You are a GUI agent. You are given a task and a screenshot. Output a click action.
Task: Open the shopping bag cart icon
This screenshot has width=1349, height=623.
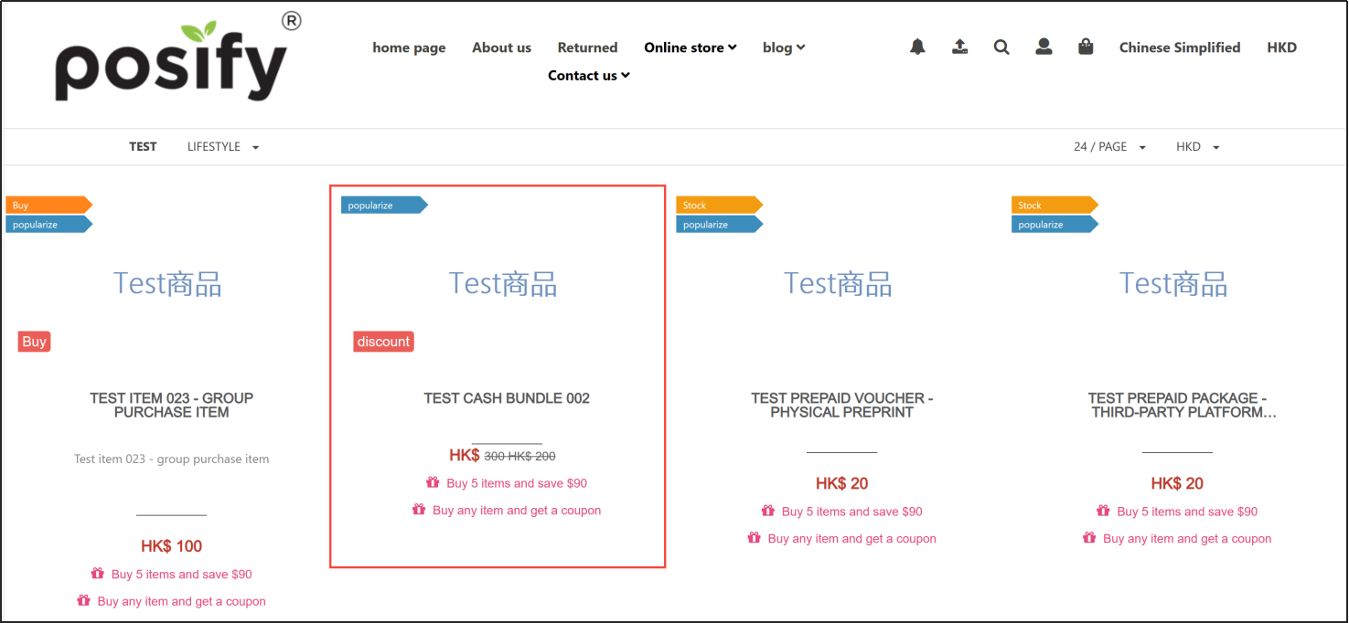1086,47
